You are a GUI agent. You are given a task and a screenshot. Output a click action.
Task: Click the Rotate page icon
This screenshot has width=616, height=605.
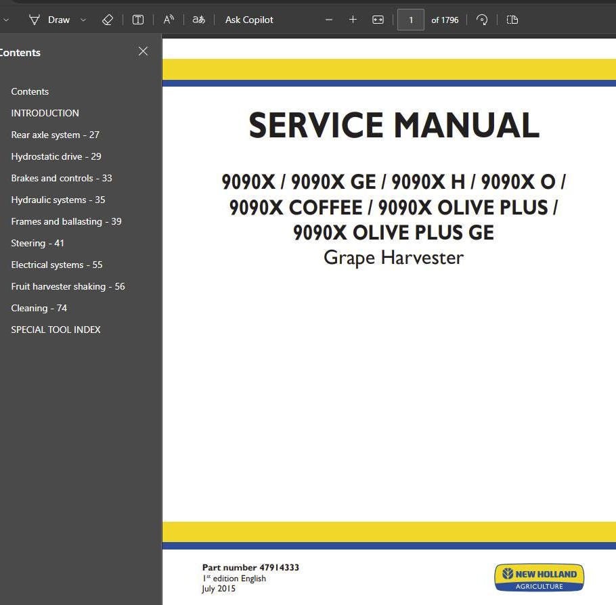482,20
